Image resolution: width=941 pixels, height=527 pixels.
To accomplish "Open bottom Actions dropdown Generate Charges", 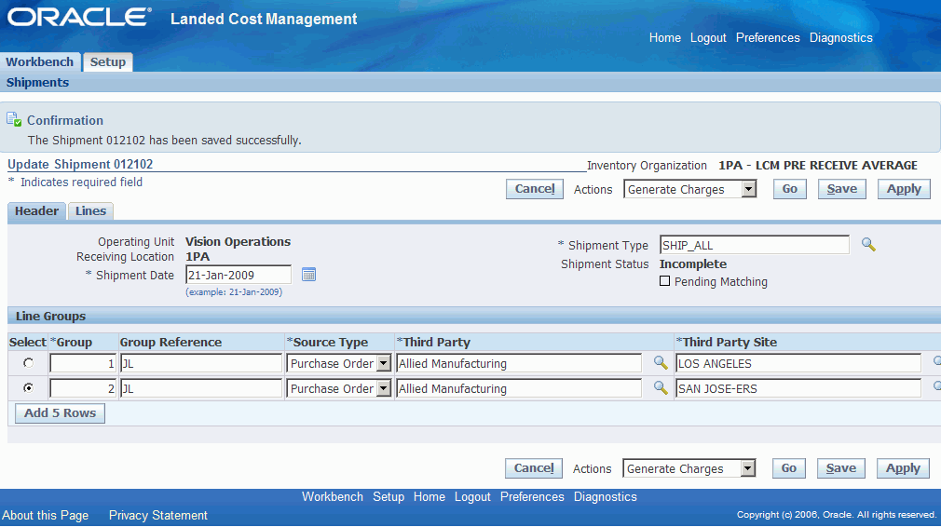I will (x=689, y=468).
